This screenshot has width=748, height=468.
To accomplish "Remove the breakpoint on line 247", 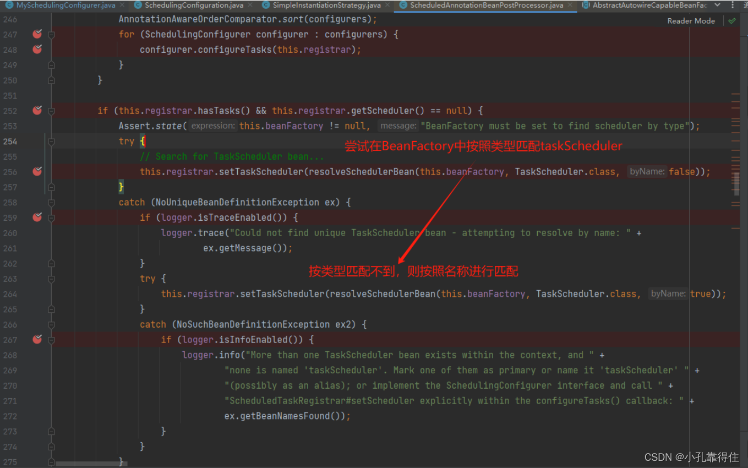I will click(37, 34).
